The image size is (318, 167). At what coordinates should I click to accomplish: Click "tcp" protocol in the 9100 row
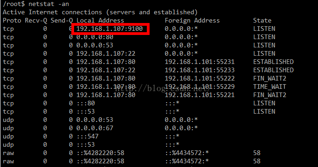tap(8, 29)
